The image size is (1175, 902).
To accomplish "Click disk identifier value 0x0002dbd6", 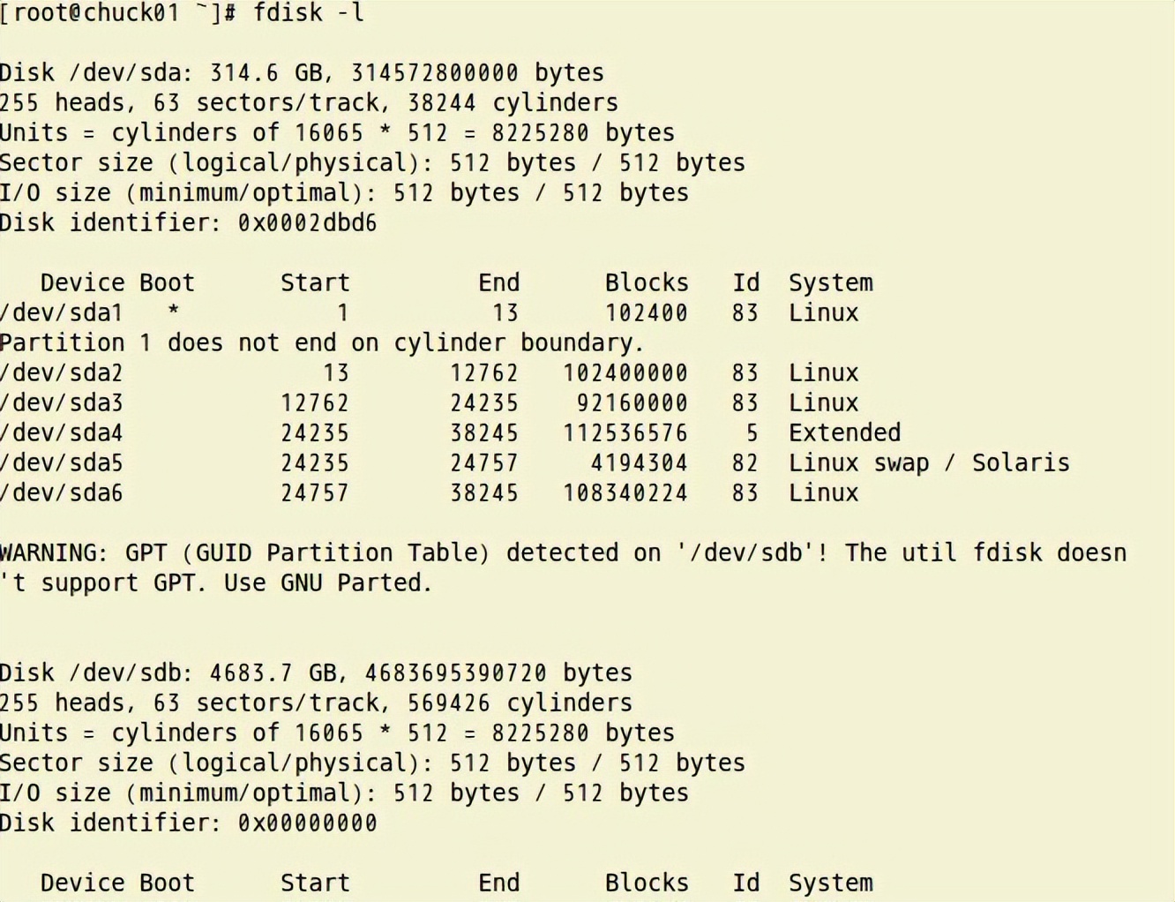I will [x=307, y=222].
